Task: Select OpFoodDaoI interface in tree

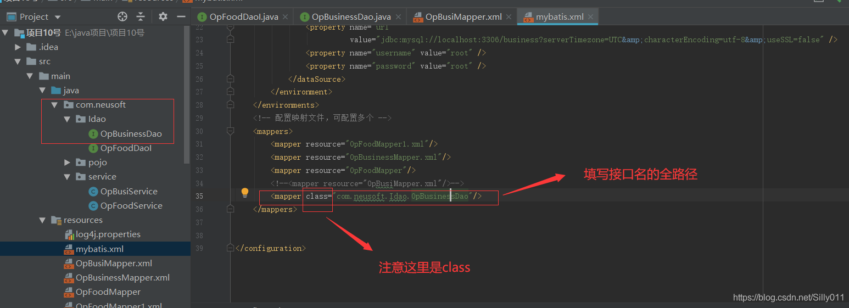Action: [126, 148]
